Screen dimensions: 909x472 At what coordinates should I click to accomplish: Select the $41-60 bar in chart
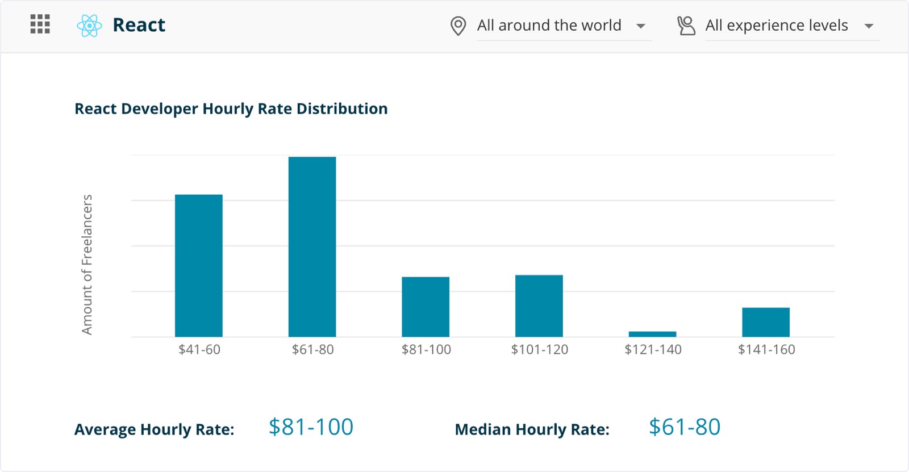(x=199, y=266)
